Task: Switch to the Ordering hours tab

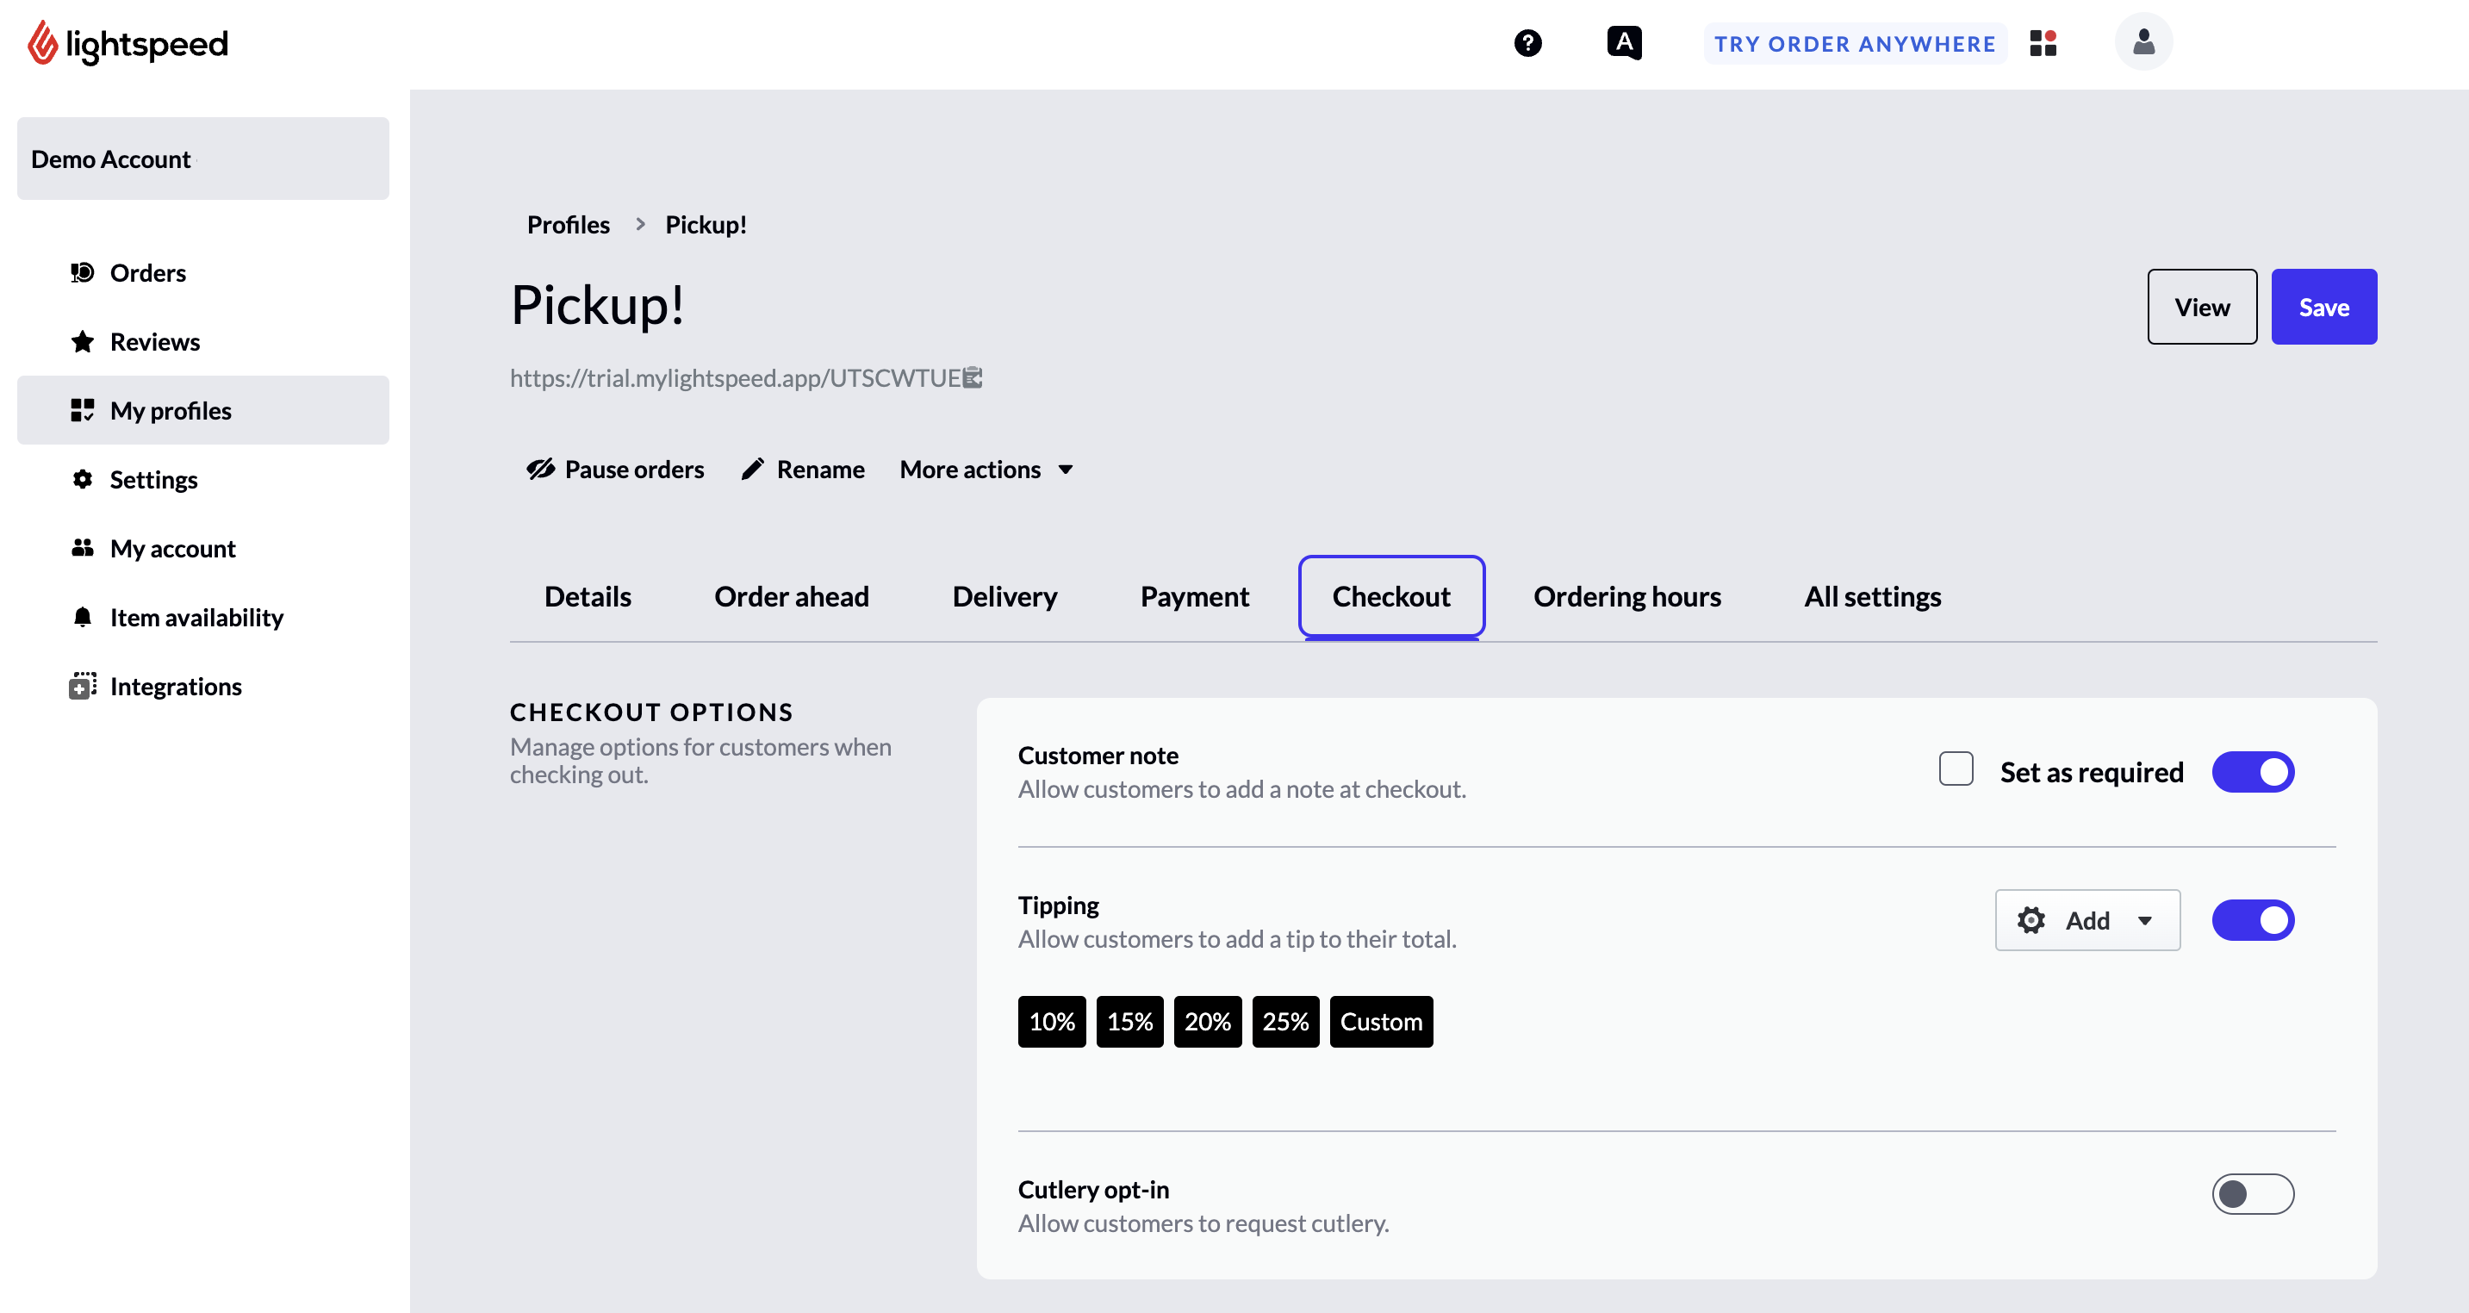Action: click(x=1627, y=597)
